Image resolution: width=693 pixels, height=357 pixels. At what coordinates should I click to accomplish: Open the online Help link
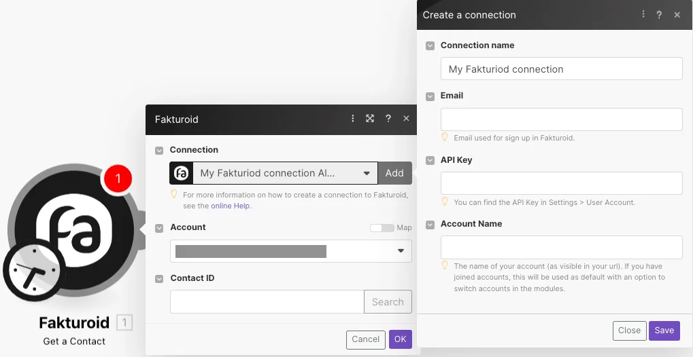point(231,206)
